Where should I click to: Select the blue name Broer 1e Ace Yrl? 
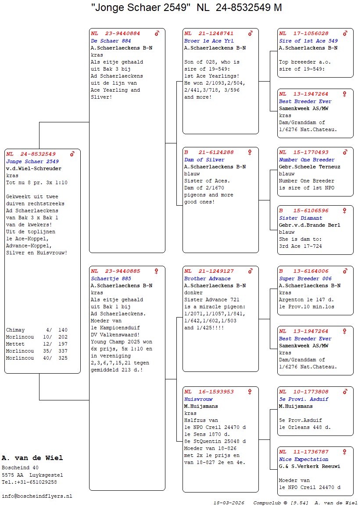tap(209, 41)
